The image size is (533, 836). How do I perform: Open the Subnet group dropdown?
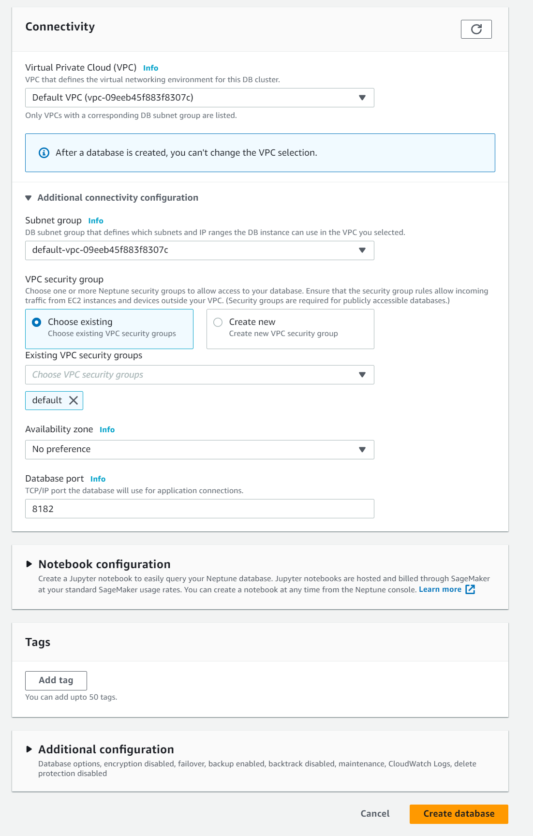pyautogui.click(x=199, y=250)
